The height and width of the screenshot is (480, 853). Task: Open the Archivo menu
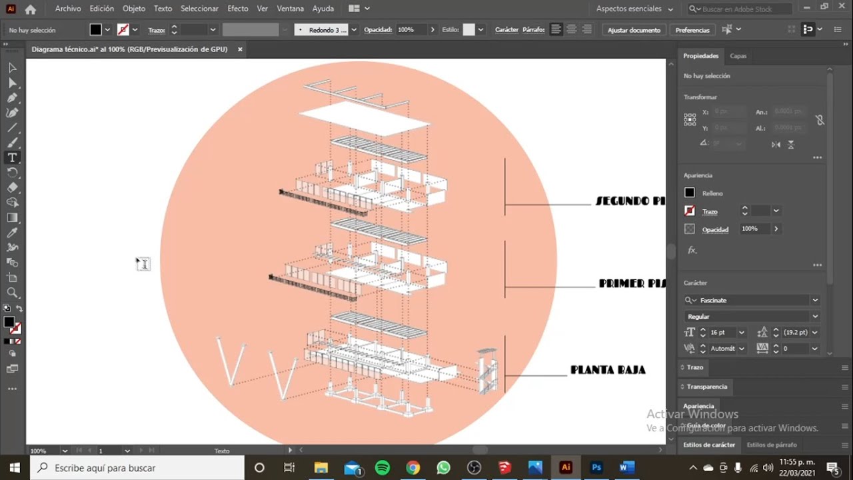click(68, 9)
